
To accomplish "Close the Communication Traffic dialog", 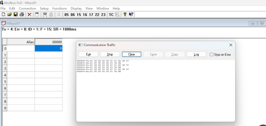I will [x=231, y=45].
